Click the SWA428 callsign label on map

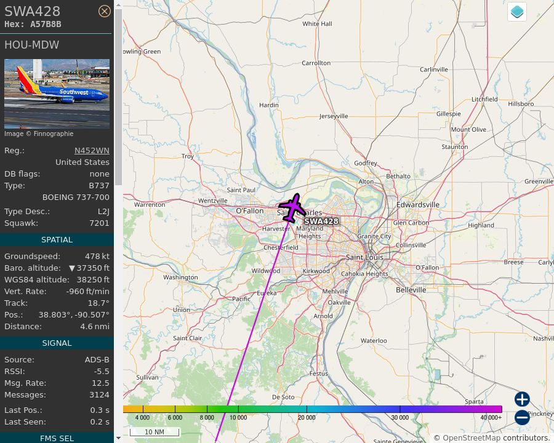(321, 221)
